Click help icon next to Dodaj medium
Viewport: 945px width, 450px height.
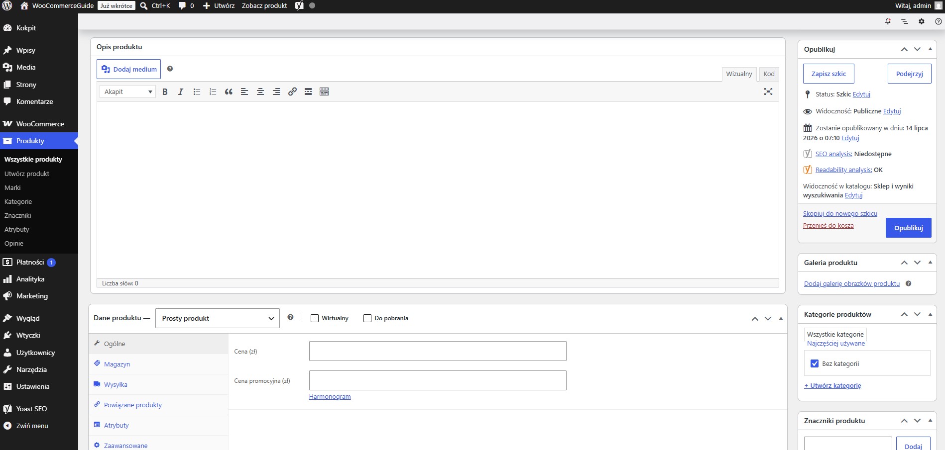(x=170, y=69)
